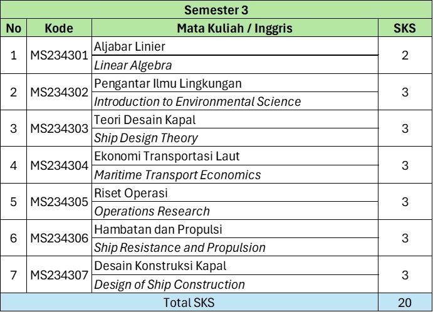Viewport: 433px width, 312px height.
Task: Click course code MS234303
Action: tap(59, 128)
